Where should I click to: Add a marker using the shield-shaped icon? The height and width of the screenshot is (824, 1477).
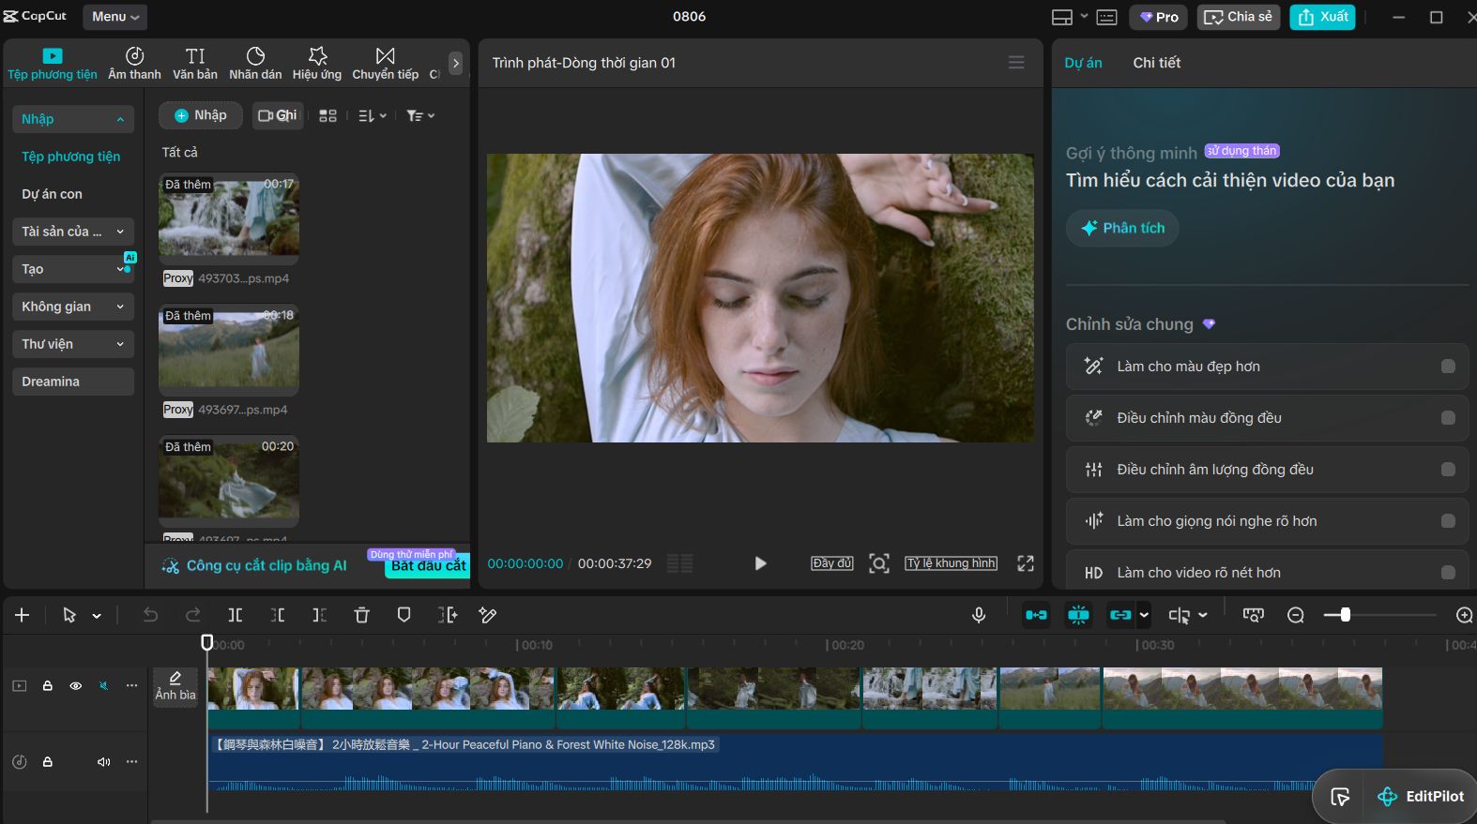coord(404,615)
